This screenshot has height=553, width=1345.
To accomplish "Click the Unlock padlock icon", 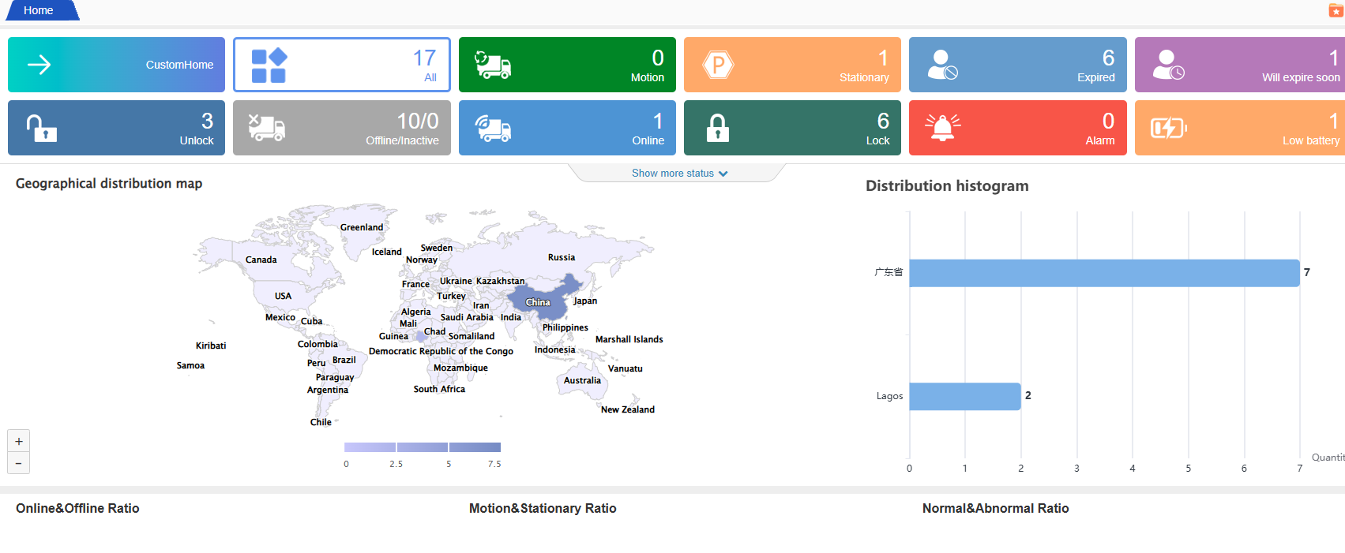I will 41,128.
